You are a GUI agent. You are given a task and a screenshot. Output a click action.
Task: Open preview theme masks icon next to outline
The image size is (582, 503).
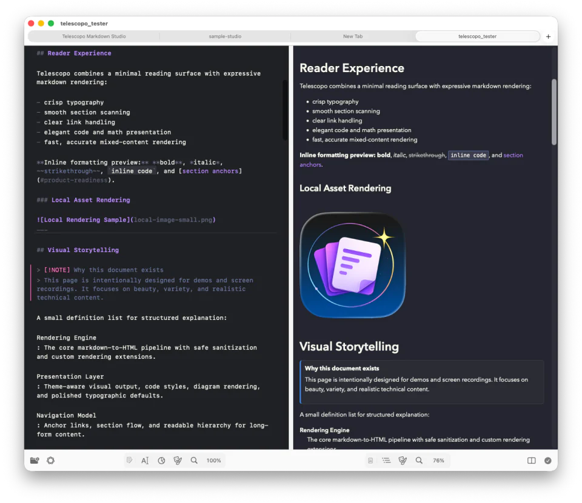(403, 461)
